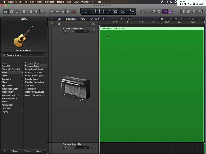Viewport: 206px width, 154px height.
Task: Click the Play transport button
Action: [x=68, y=12]
